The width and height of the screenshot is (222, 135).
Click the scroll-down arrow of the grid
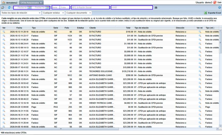(x=220, y=126)
